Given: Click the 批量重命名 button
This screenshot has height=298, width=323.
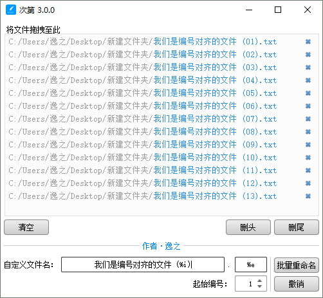Looking at the screenshot, I should [297, 265].
